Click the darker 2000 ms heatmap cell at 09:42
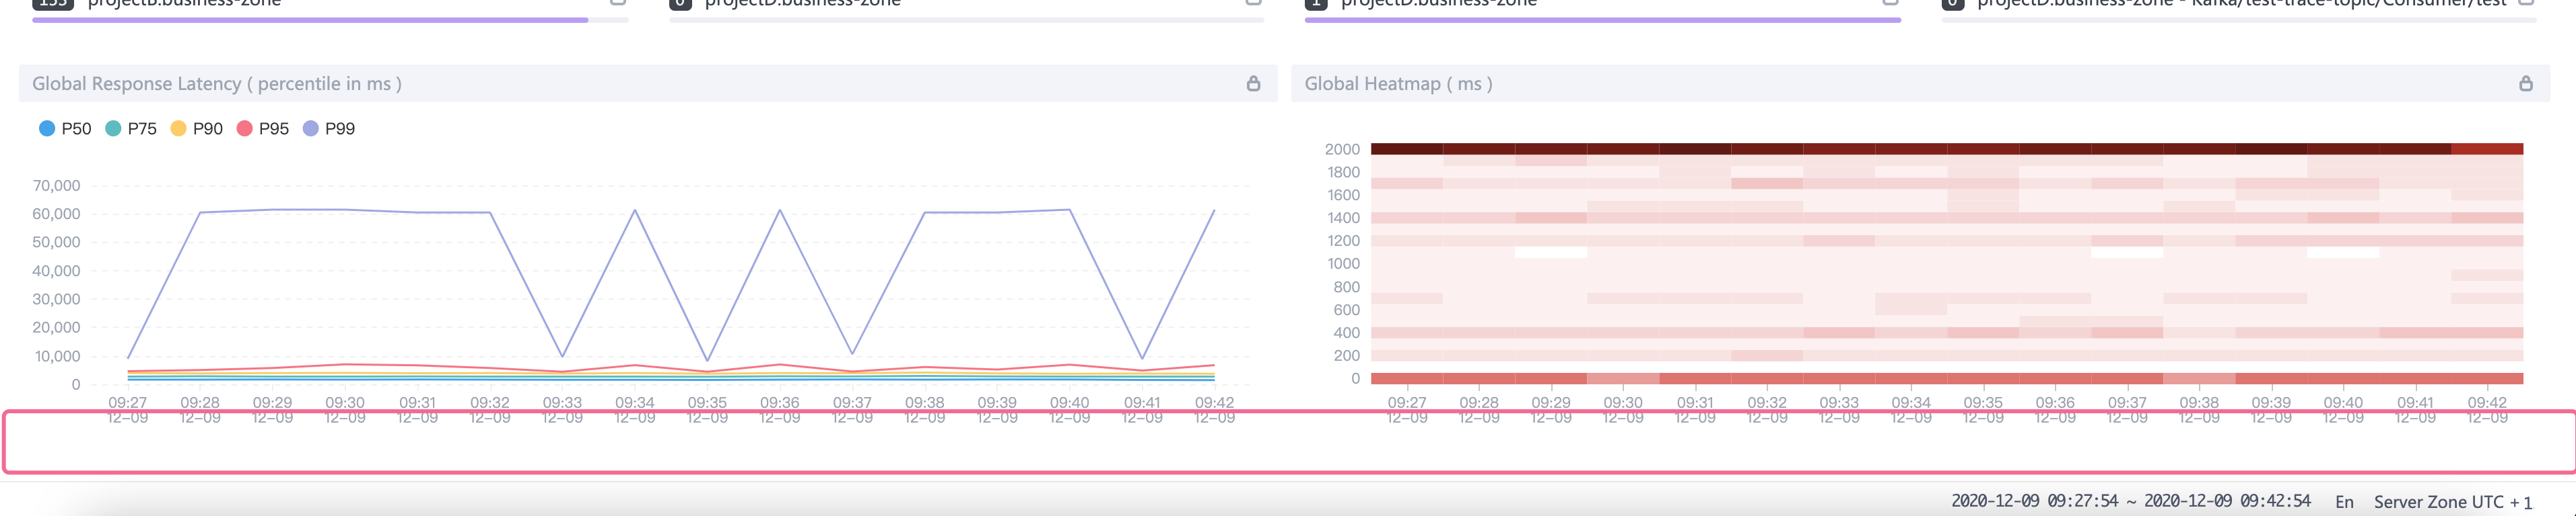 (x=2487, y=148)
